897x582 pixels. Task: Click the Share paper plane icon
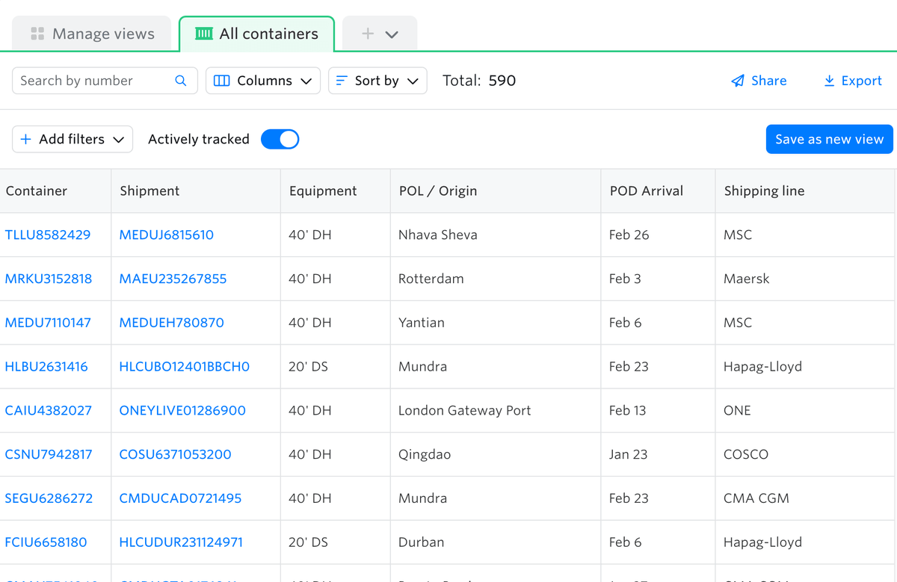tap(738, 81)
